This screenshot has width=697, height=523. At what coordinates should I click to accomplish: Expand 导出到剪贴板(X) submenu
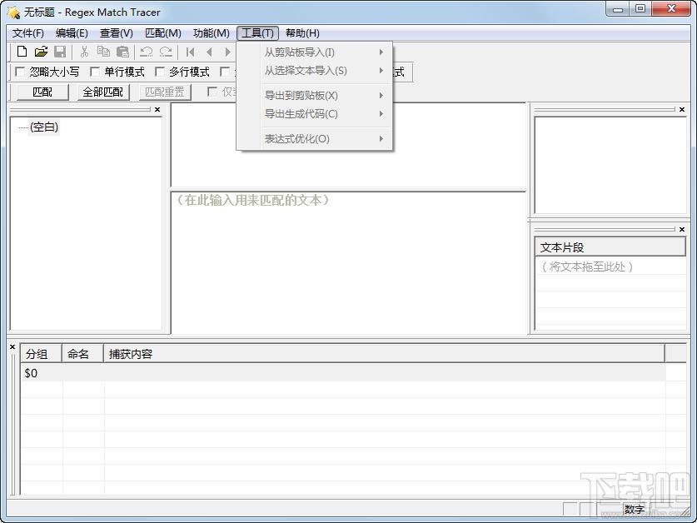tap(315, 95)
